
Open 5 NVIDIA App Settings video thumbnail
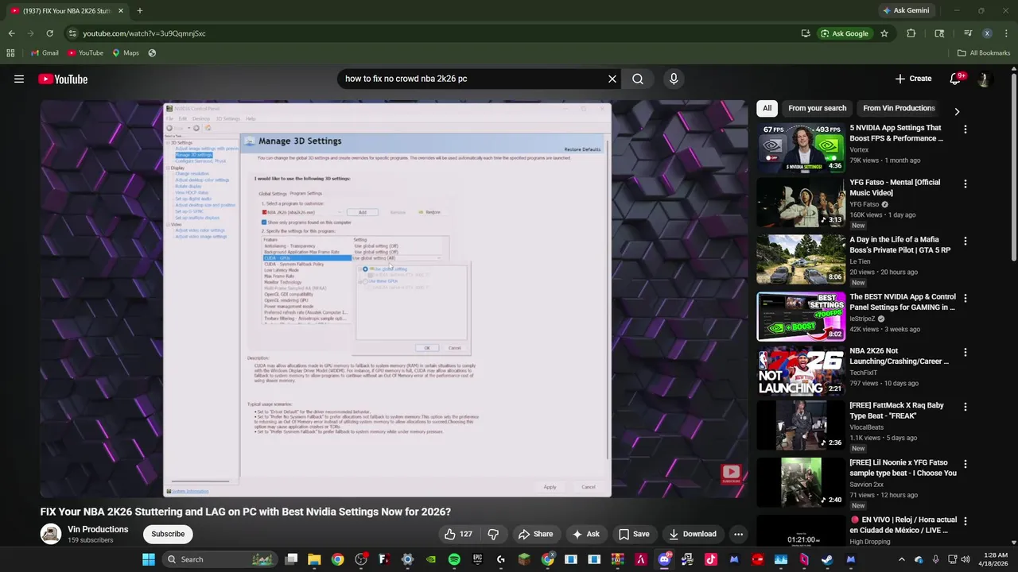pyautogui.click(x=801, y=148)
